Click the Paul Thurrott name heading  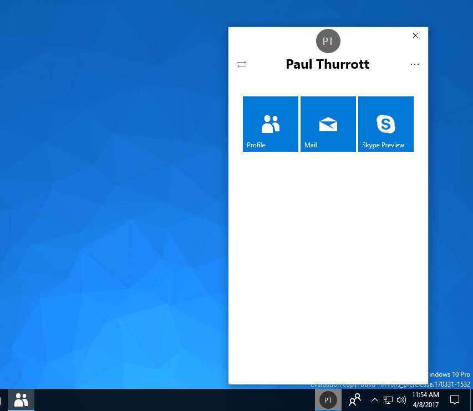point(327,64)
